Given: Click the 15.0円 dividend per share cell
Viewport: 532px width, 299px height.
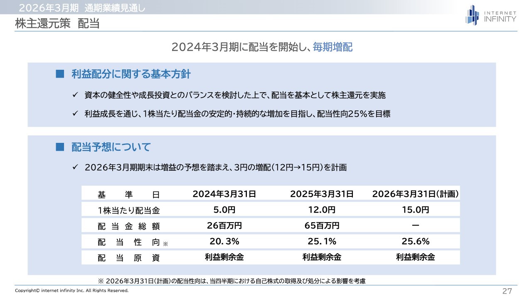Looking at the screenshot, I should click(415, 210).
